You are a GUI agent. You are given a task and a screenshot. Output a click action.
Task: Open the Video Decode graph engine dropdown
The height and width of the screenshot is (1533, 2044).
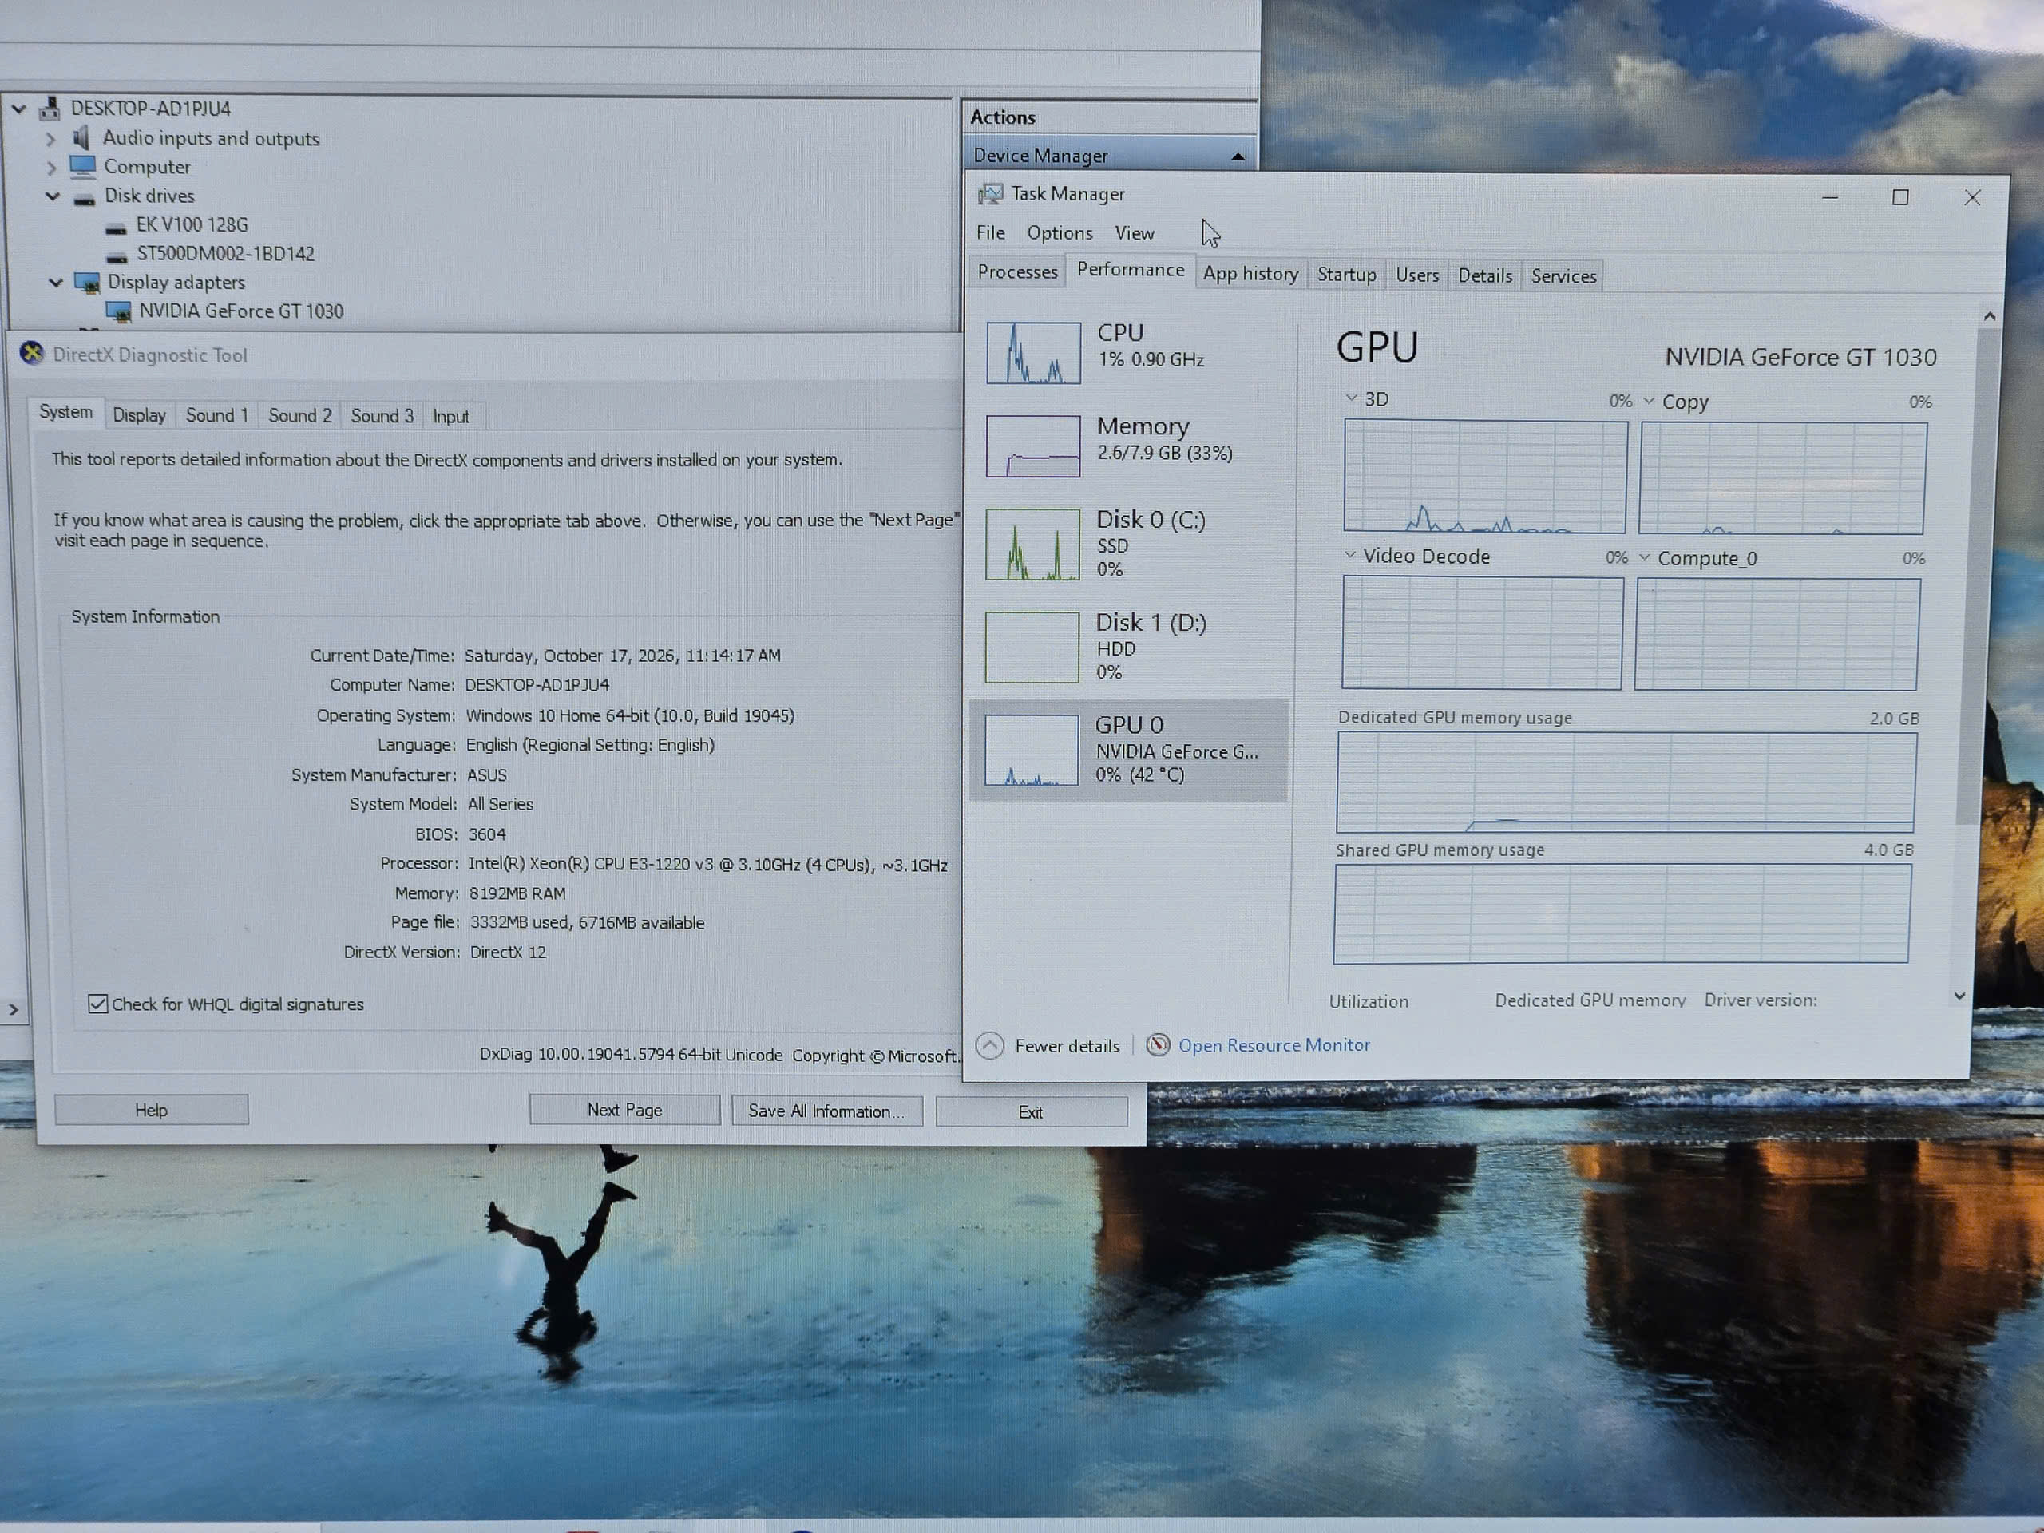coord(1350,554)
